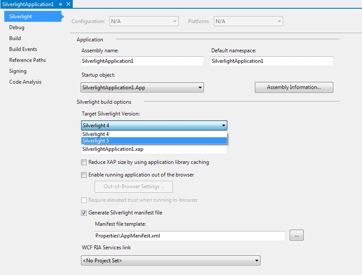Choose Silverlight 5 from the version list
The height and width of the screenshot is (275, 362).
click(x=154, y=141)
